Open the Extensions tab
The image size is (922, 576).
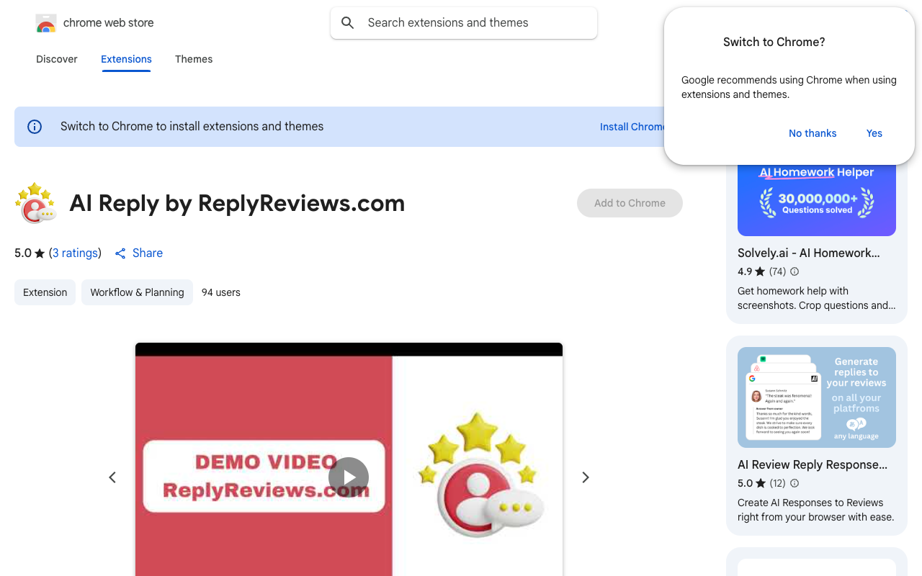[x=126, y=59]
